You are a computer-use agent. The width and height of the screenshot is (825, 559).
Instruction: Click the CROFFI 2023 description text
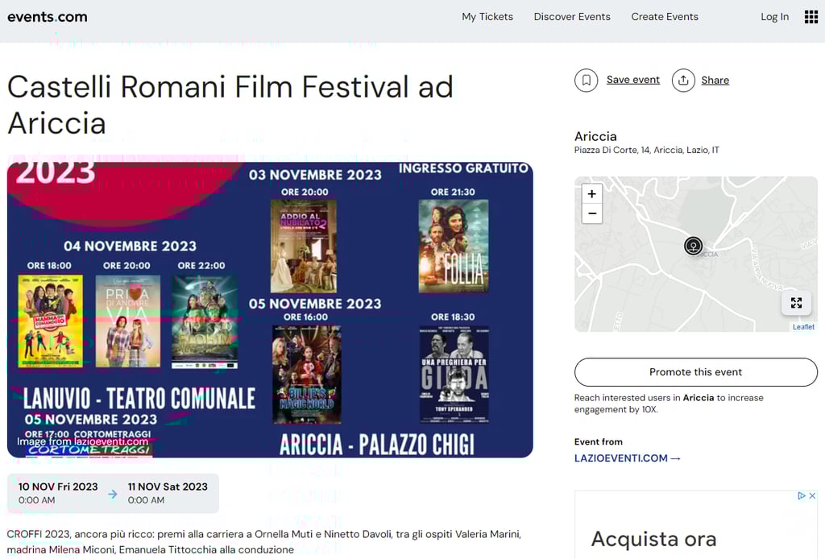click(x=263, y=541)
